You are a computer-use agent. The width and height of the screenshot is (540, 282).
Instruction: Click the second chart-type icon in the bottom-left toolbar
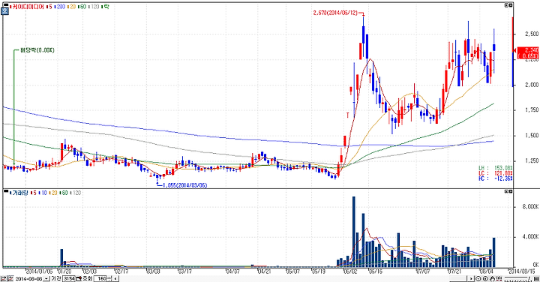click(x=10, y=278)
